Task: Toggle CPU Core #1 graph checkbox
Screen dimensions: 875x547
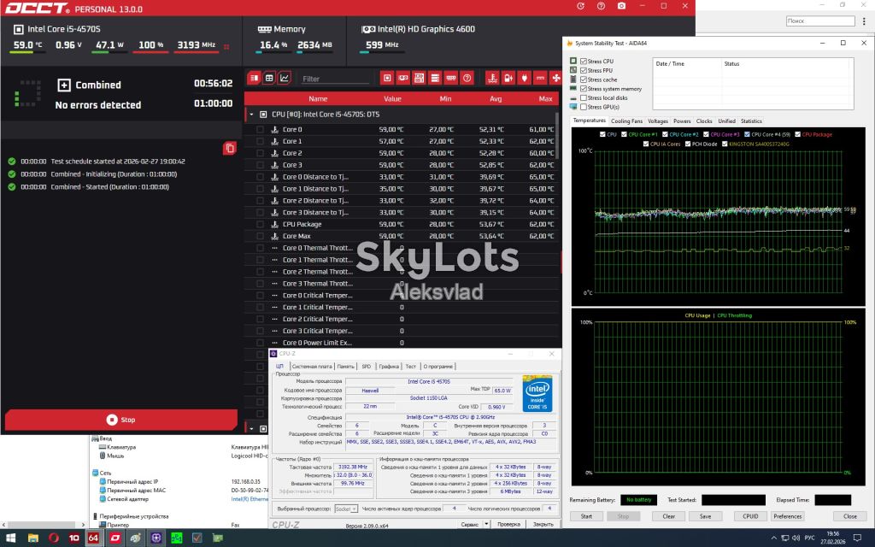Action: click(x=624, y=134)
